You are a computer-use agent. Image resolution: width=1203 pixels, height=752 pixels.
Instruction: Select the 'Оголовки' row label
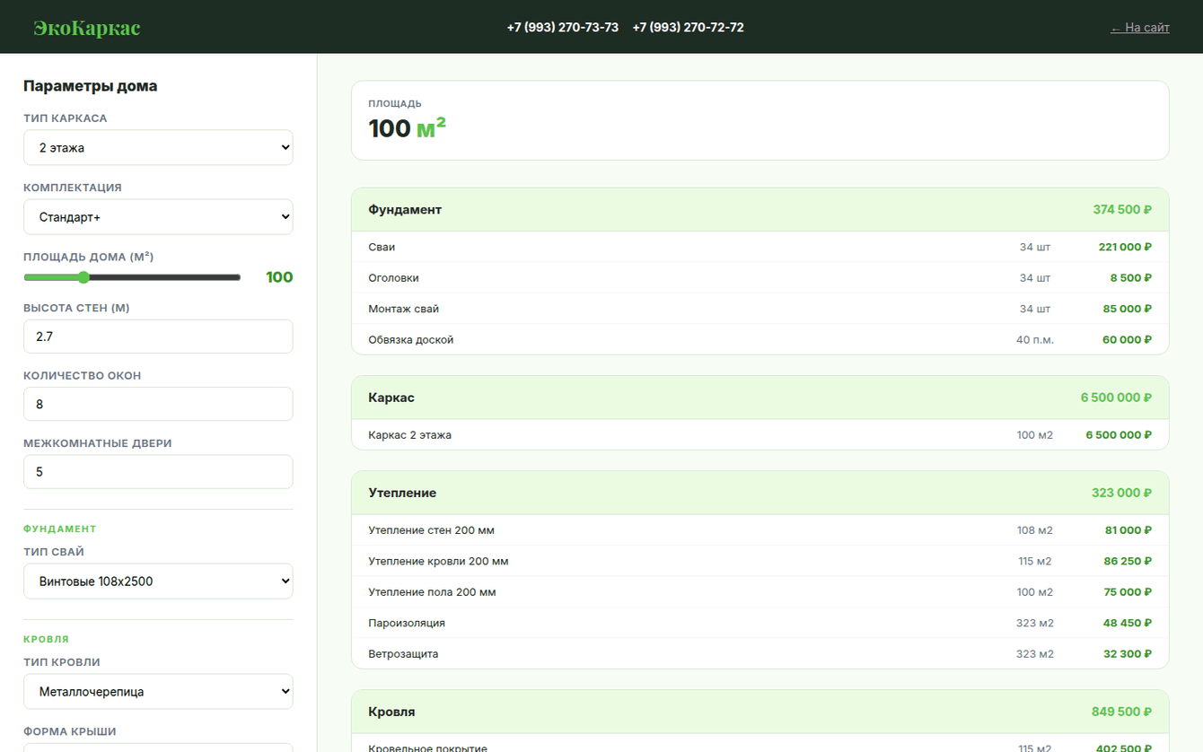pyautogui.click(x=393, y=278)
